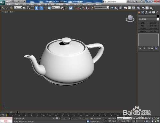Activate the Select and Scale tool
Image resolution: width=160 pixels, height=123 pixels.
point(49,8)
